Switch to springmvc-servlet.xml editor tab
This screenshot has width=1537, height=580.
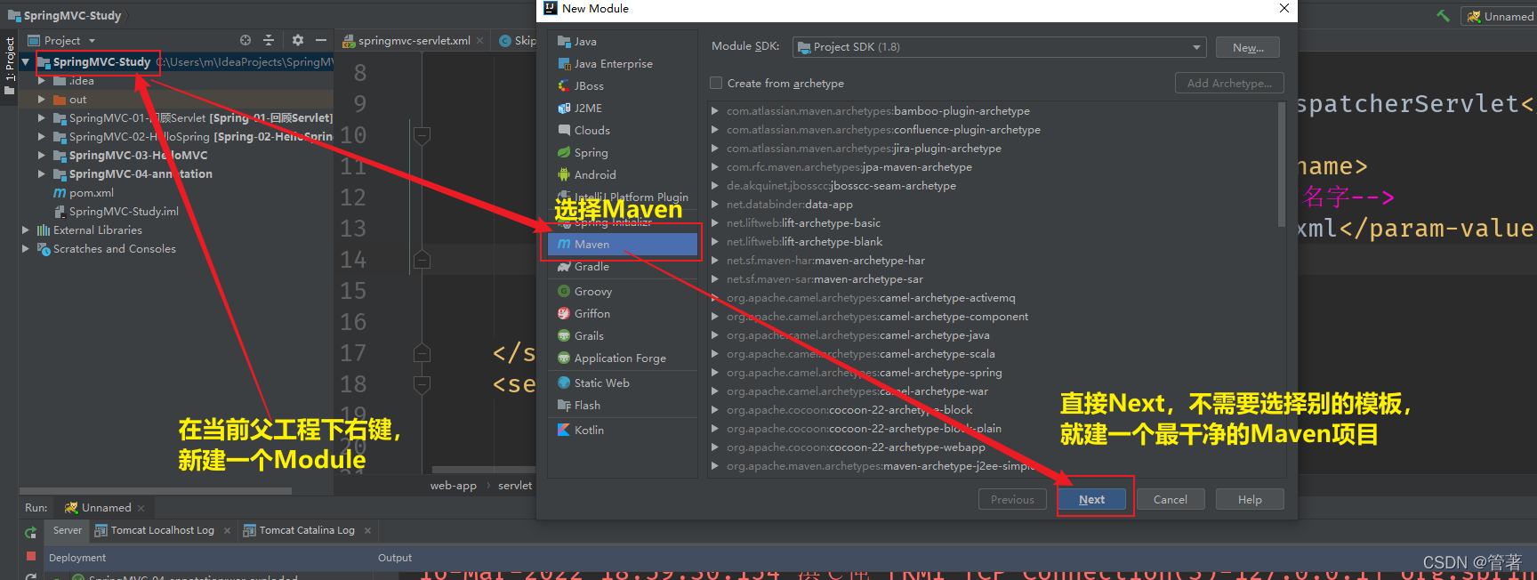tap(414, 41)
